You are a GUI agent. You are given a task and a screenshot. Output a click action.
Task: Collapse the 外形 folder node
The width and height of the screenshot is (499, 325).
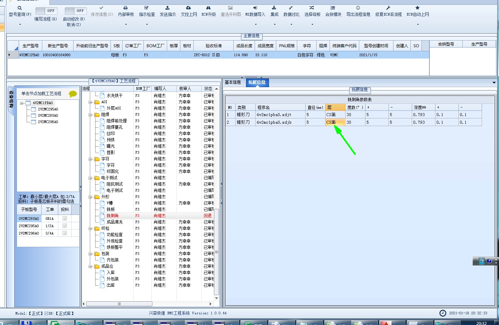[90, 197]
